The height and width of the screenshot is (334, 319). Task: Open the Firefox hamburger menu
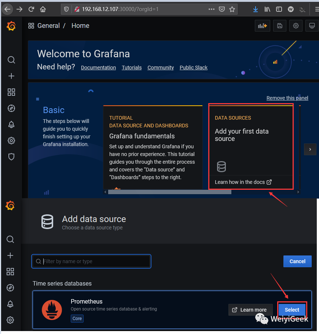[317, 9]
